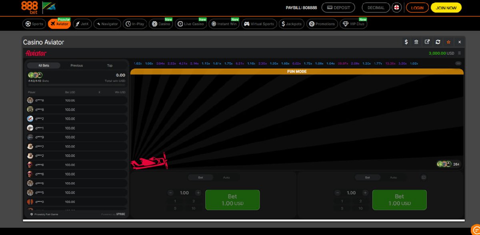The height and width of the screenshot is (235, 480).
Task: Close the Casino Aviator panel
Action: click(460, 42)
